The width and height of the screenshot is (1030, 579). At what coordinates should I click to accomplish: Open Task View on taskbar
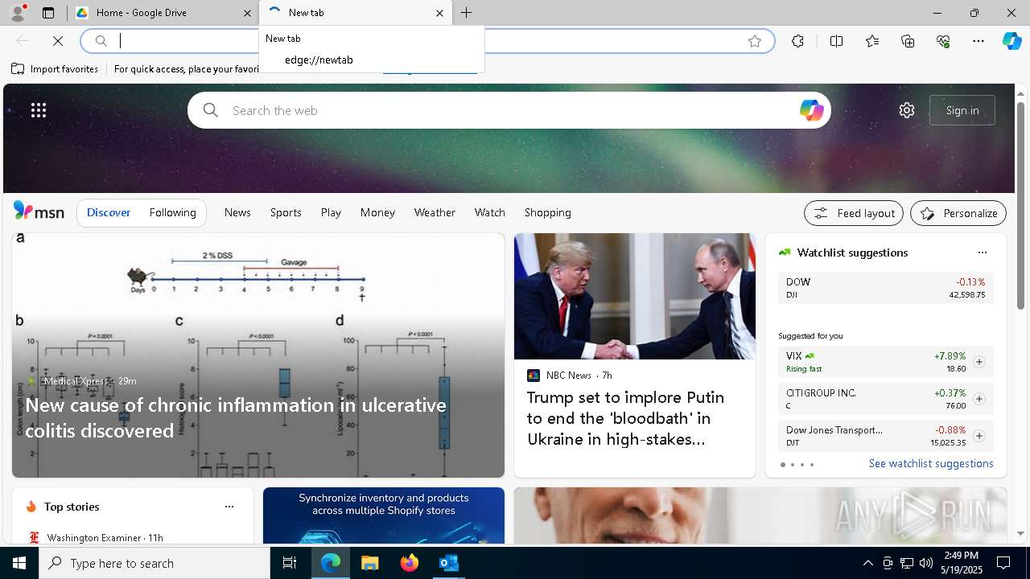tap(290, 563)
